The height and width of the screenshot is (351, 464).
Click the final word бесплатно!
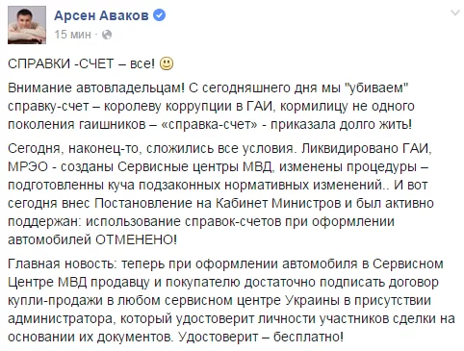pyautogui.click(x=308, y=337)
